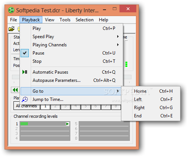Click channel 1 recording level bar
The height and width of the screenshot is (157, 188).
pos(45,124)
